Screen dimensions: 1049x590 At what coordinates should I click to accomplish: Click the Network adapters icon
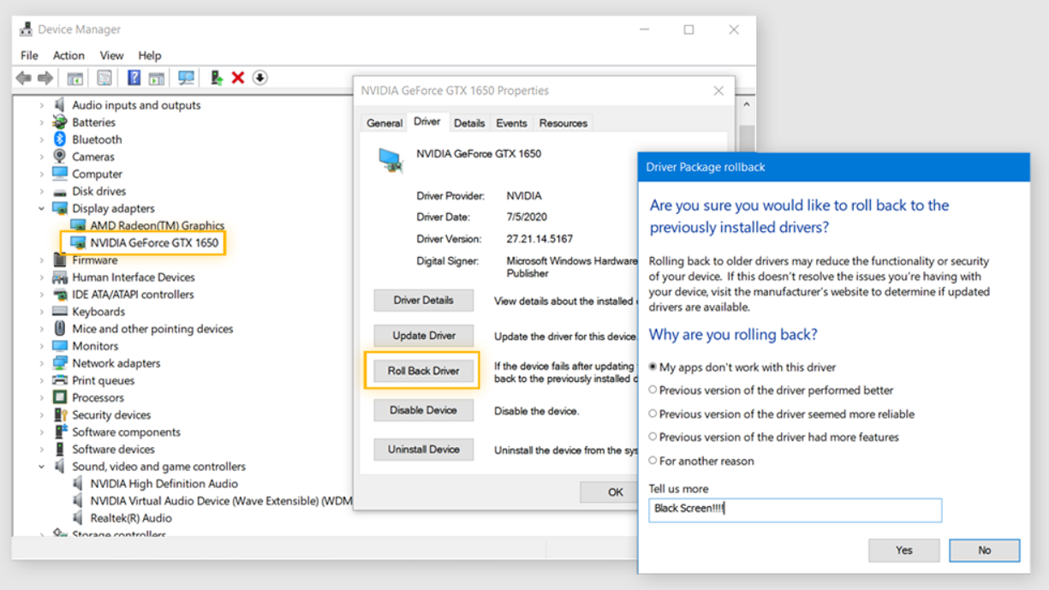[60, 363]
